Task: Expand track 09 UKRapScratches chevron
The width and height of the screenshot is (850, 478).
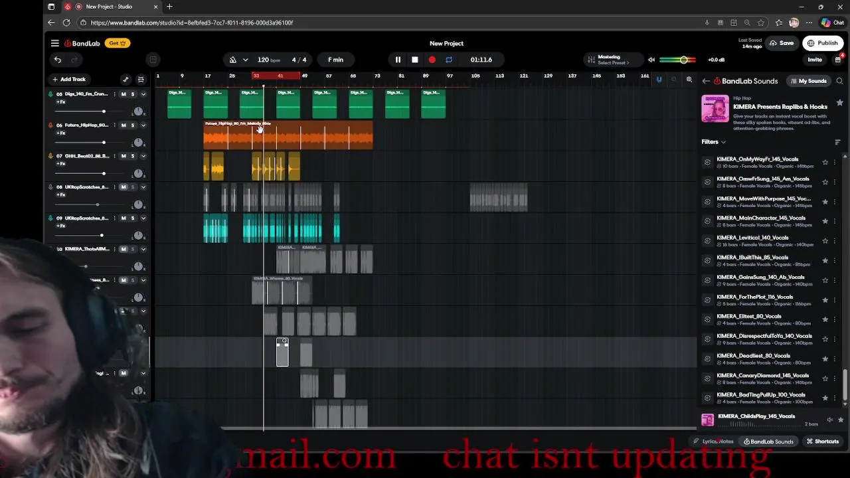Action: coord(143,218)
